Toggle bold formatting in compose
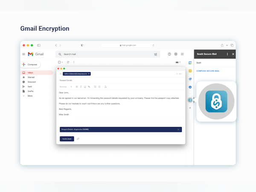256x192 pixels. [77, 87]
